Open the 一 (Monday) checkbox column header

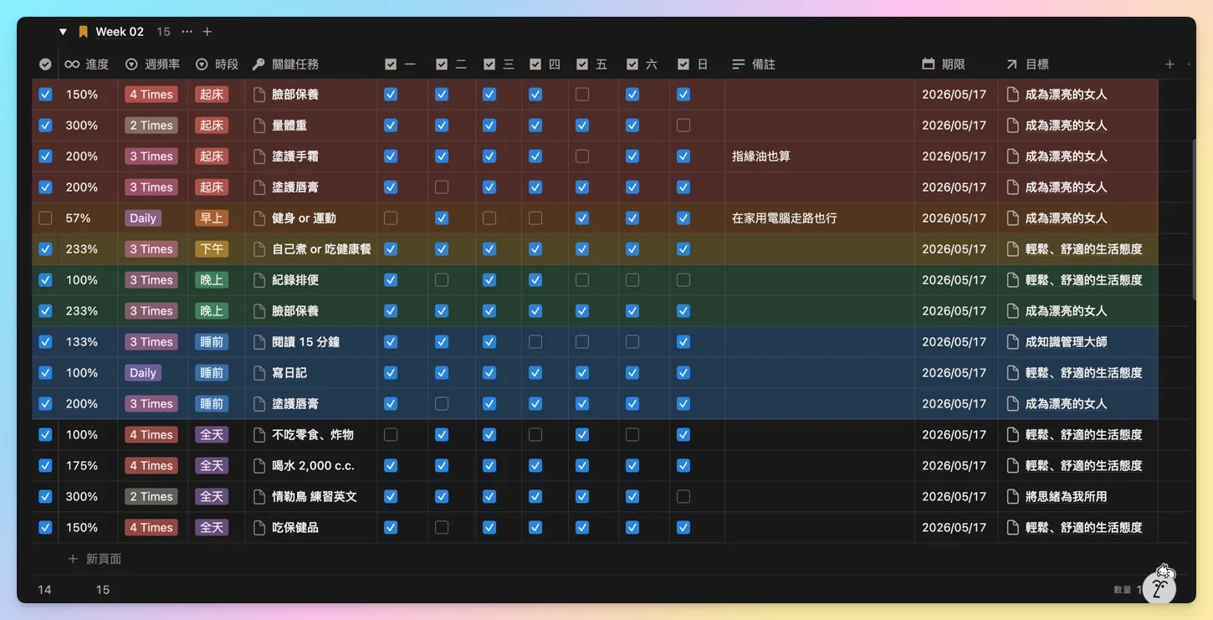(400, 64)
